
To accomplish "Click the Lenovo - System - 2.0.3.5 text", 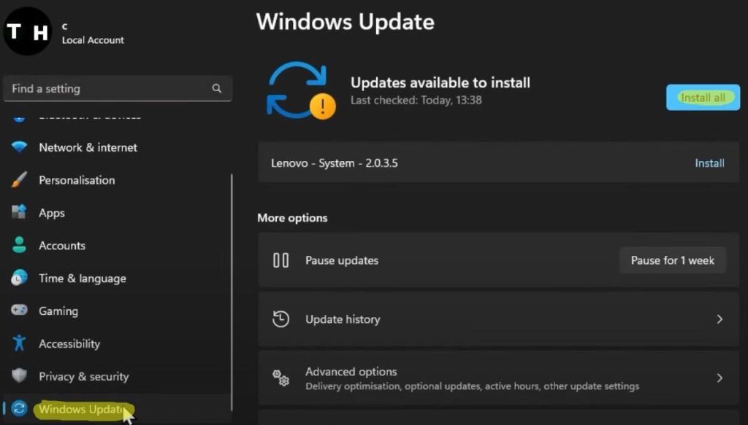I will [x=335, y=163].
